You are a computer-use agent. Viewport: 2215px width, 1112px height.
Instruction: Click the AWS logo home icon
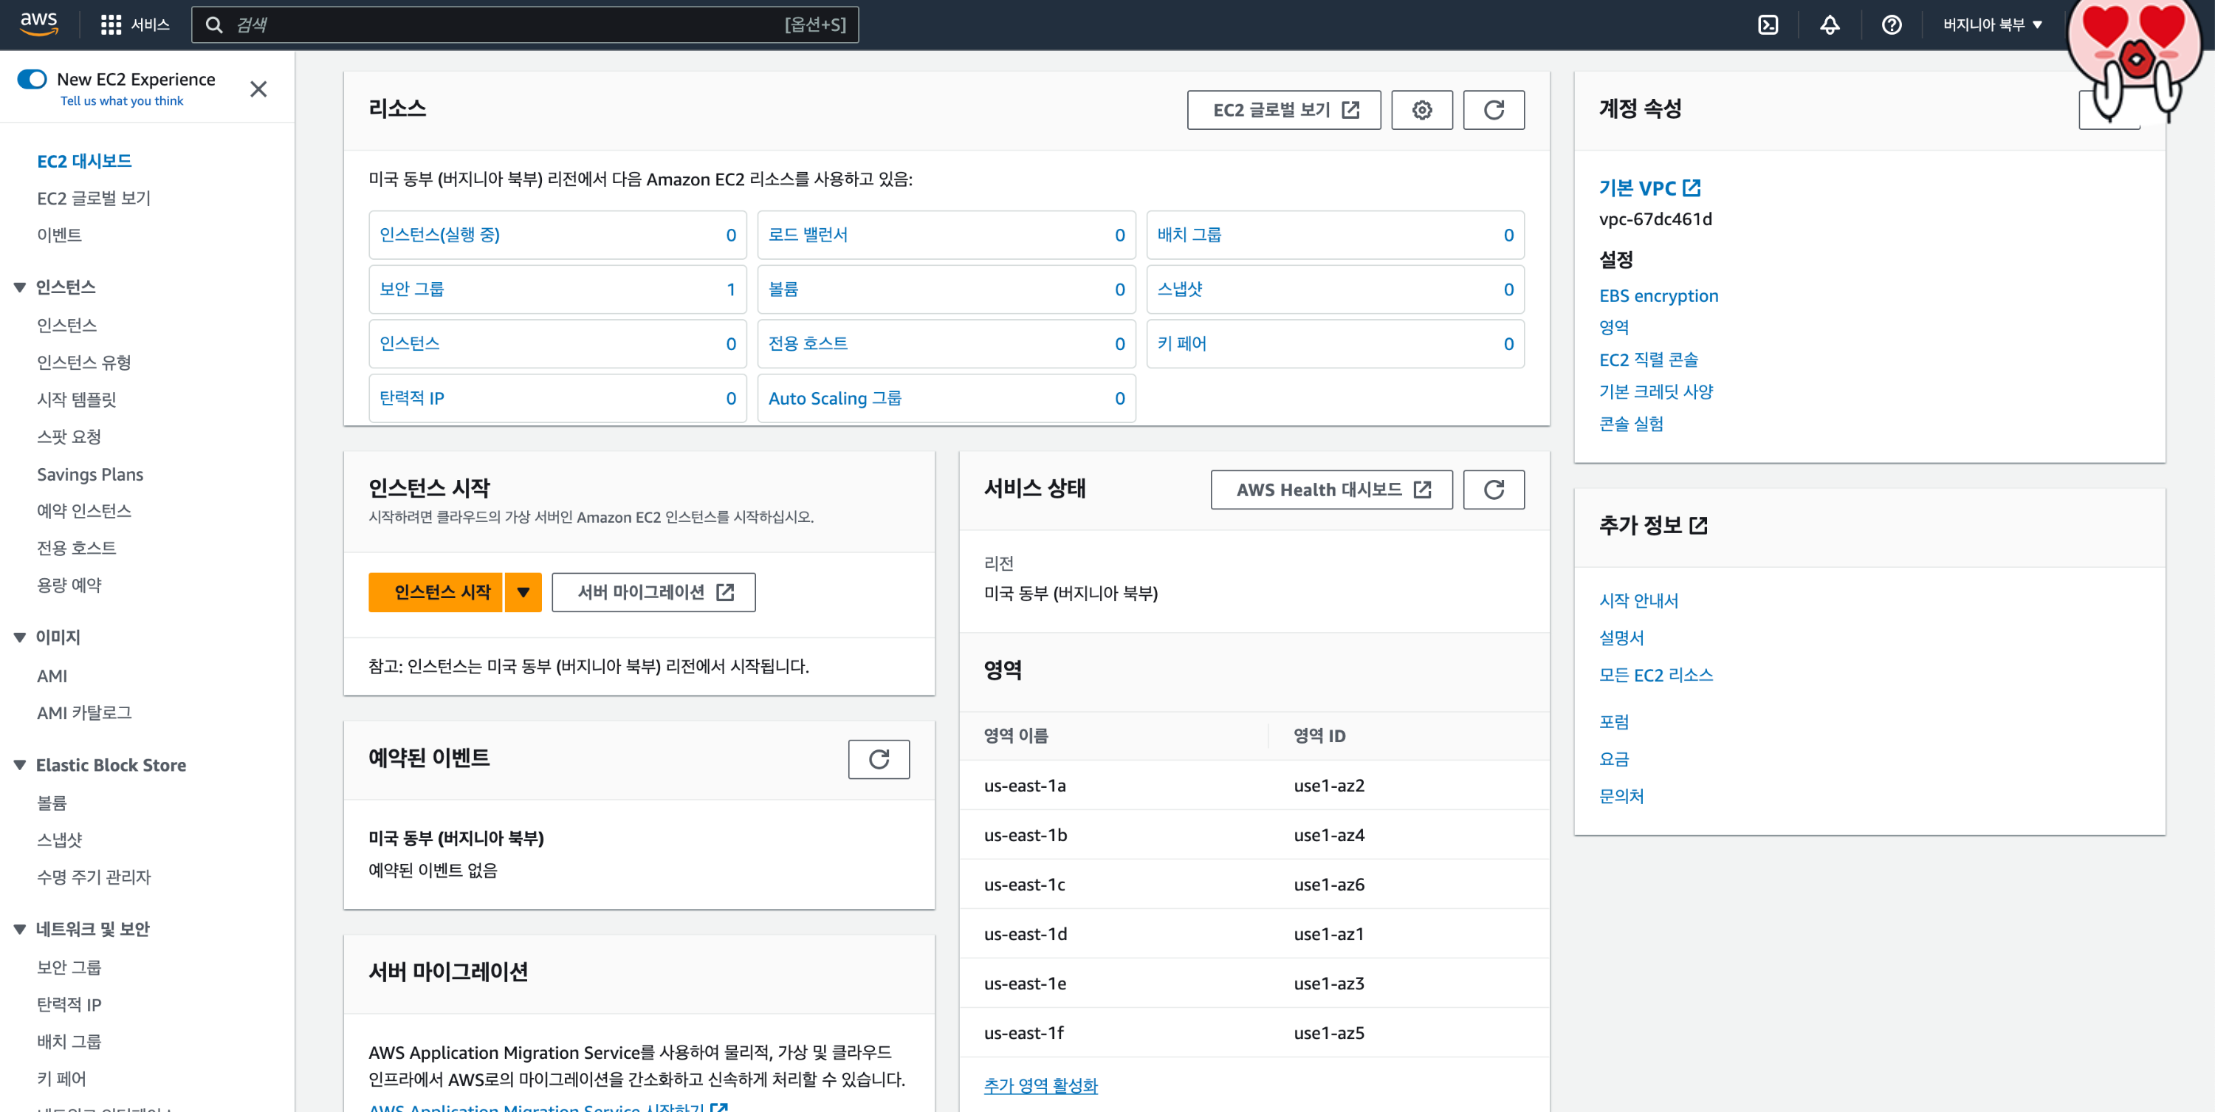point(38,24)
